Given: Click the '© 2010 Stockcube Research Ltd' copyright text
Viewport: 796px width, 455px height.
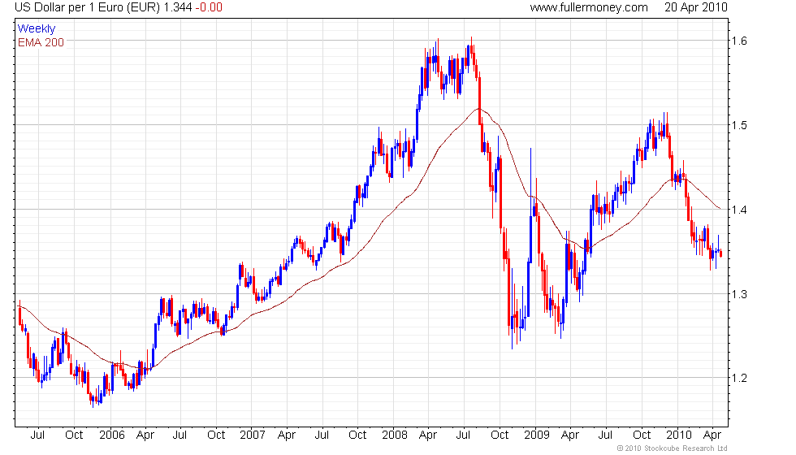Looking at the screenshot, I should 673,448.
